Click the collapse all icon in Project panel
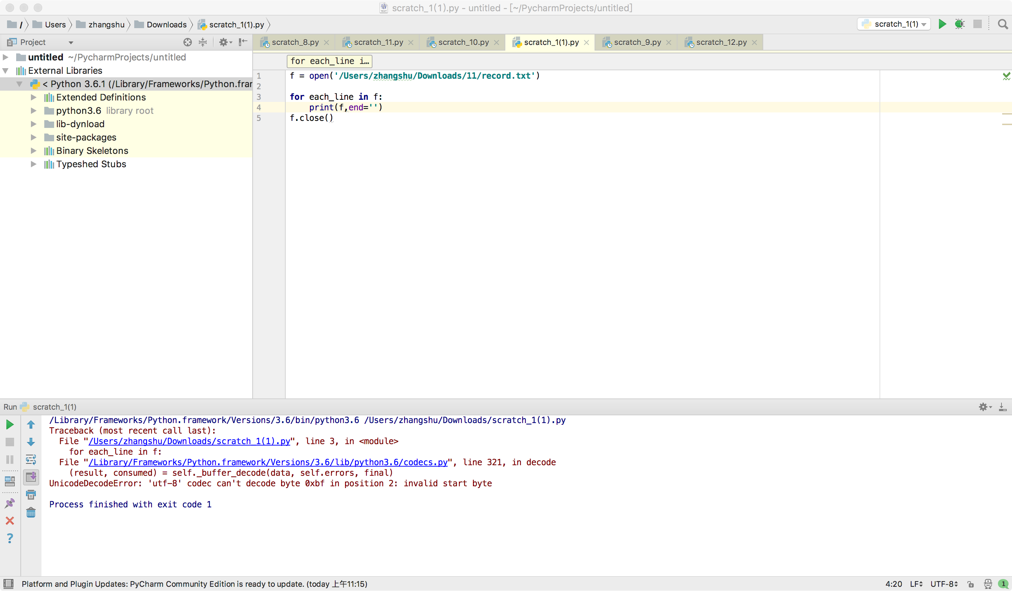This screenshot has width=1012, height=591. [x=203, y=42]
